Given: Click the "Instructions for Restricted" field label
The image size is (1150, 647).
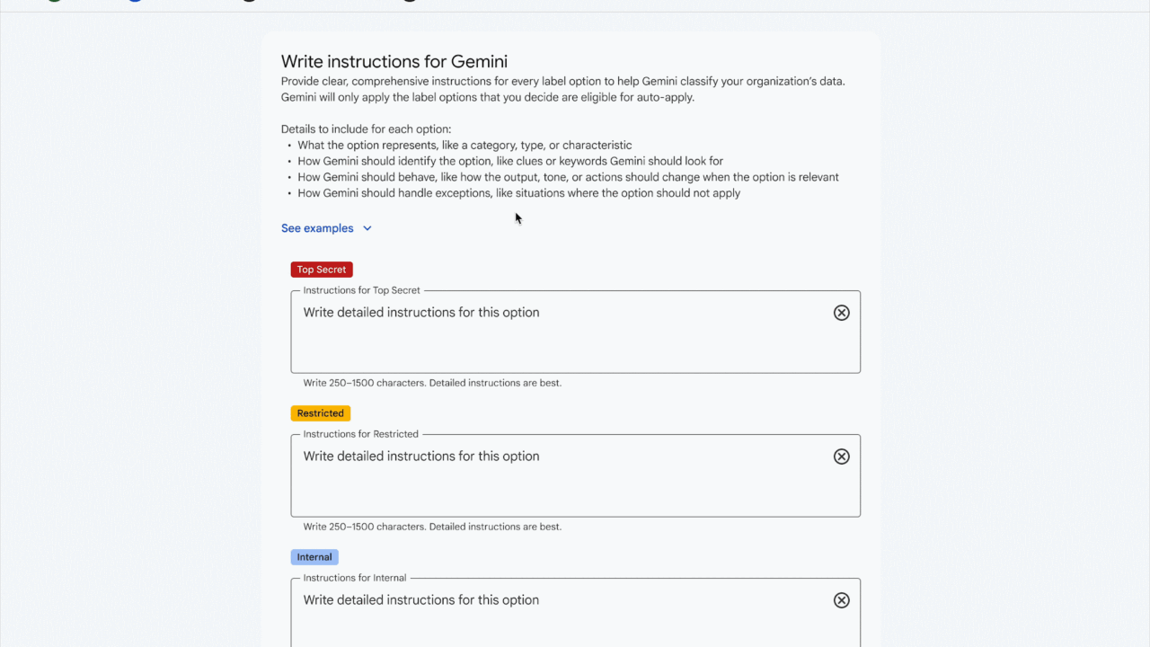Looking at the screenshot, I should pos(360,434).
